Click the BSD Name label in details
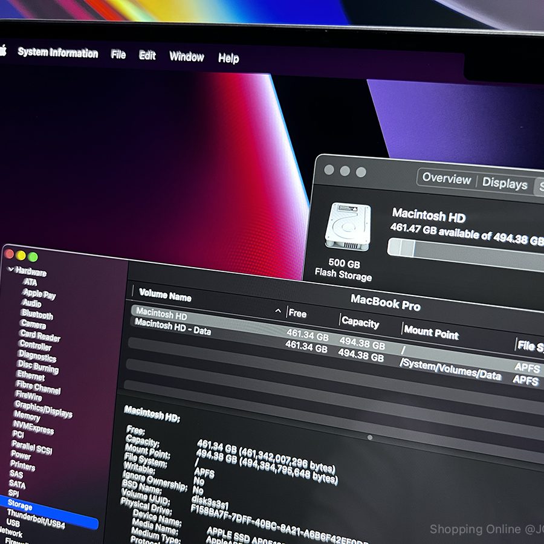The width and height of the screenshot is (544, 544). (x=141, y=487)
